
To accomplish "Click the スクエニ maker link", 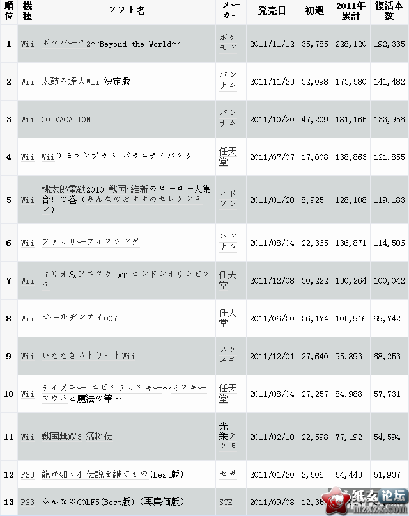I will pos(228,355).
